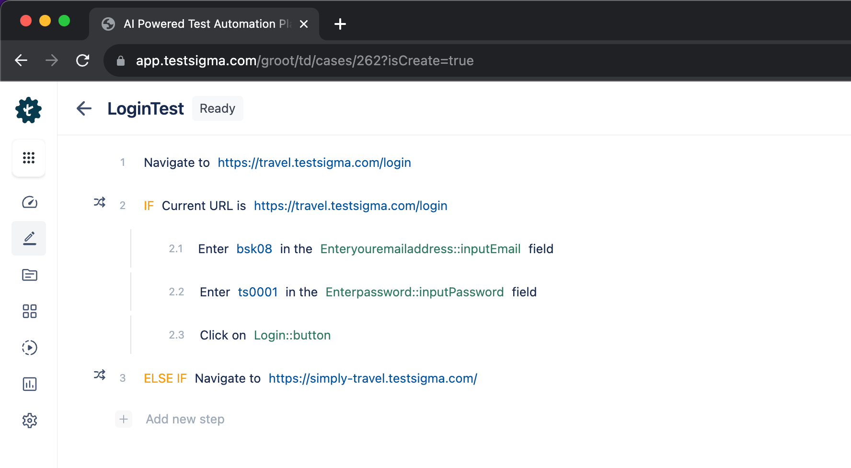Click the Testsigma gear logo
Image resolution: width=851 pixels, height=468 pixels.
[29, 110]
